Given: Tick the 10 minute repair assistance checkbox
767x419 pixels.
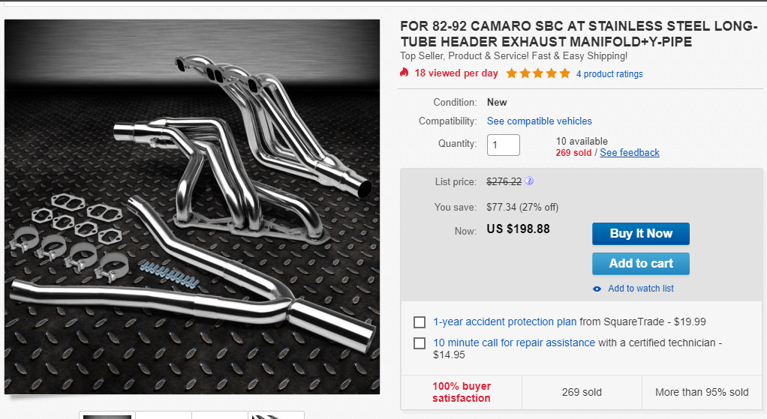Looking at the screenshot, I should pos(420,343).
